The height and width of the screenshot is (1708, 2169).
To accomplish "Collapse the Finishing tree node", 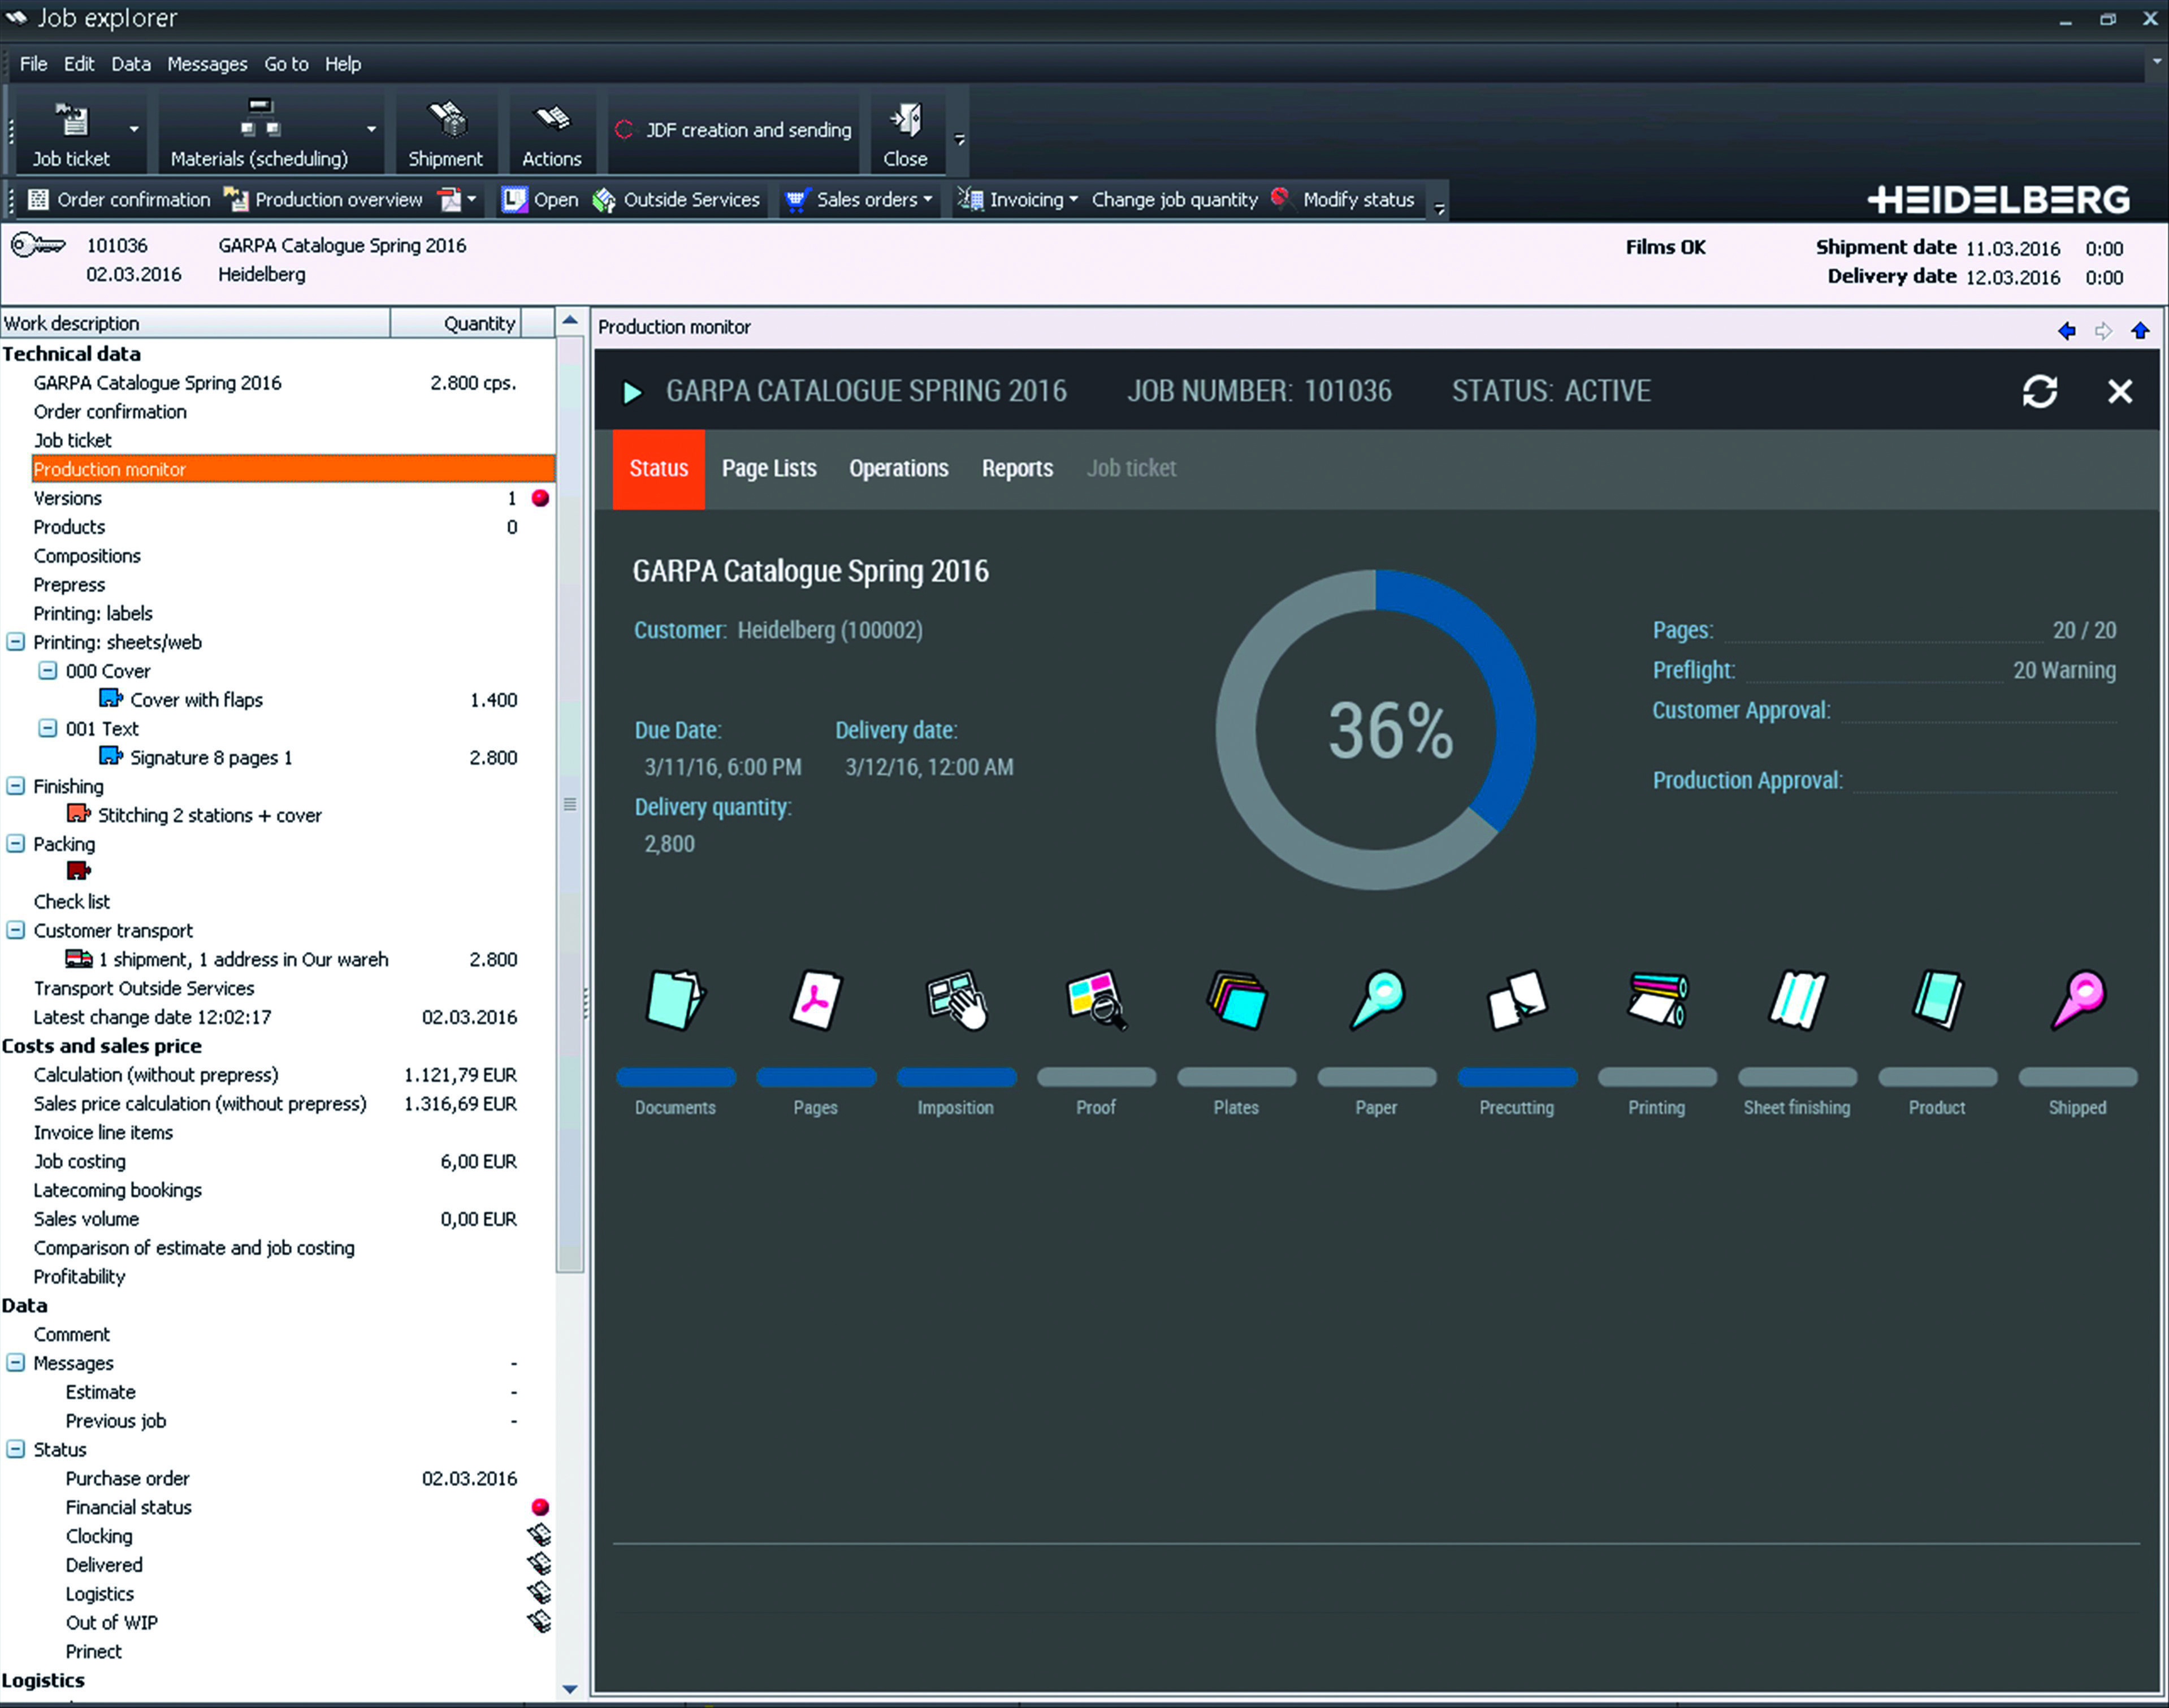I will coord(15,786).
